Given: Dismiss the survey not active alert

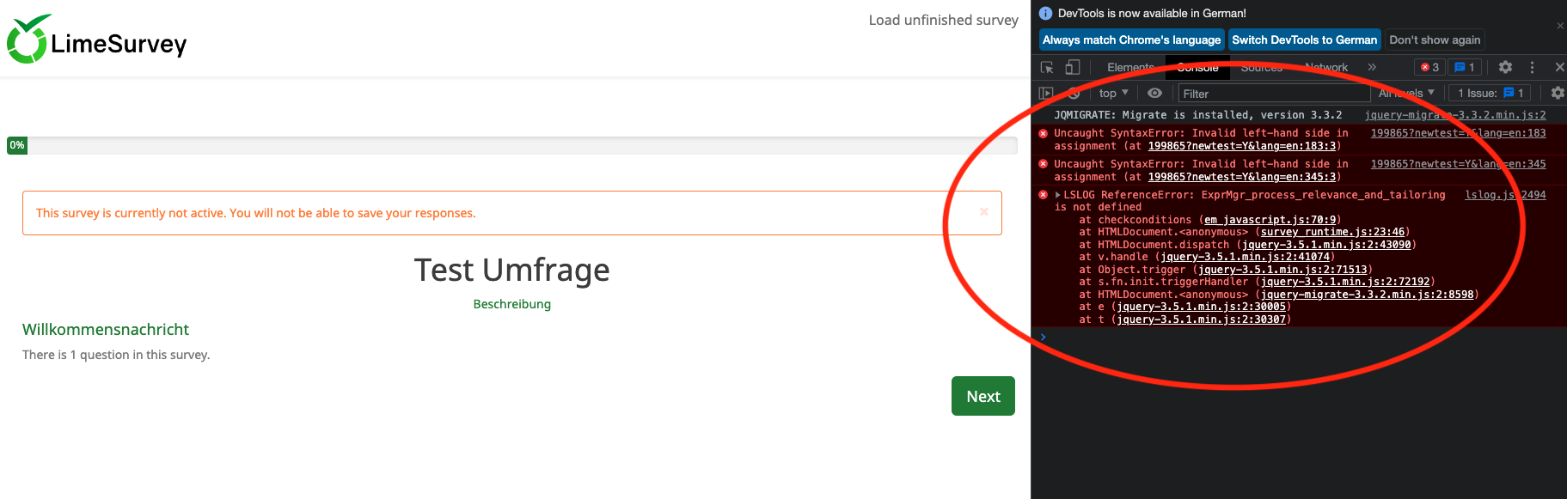Looking at the screenshot, I should [984, 212].
